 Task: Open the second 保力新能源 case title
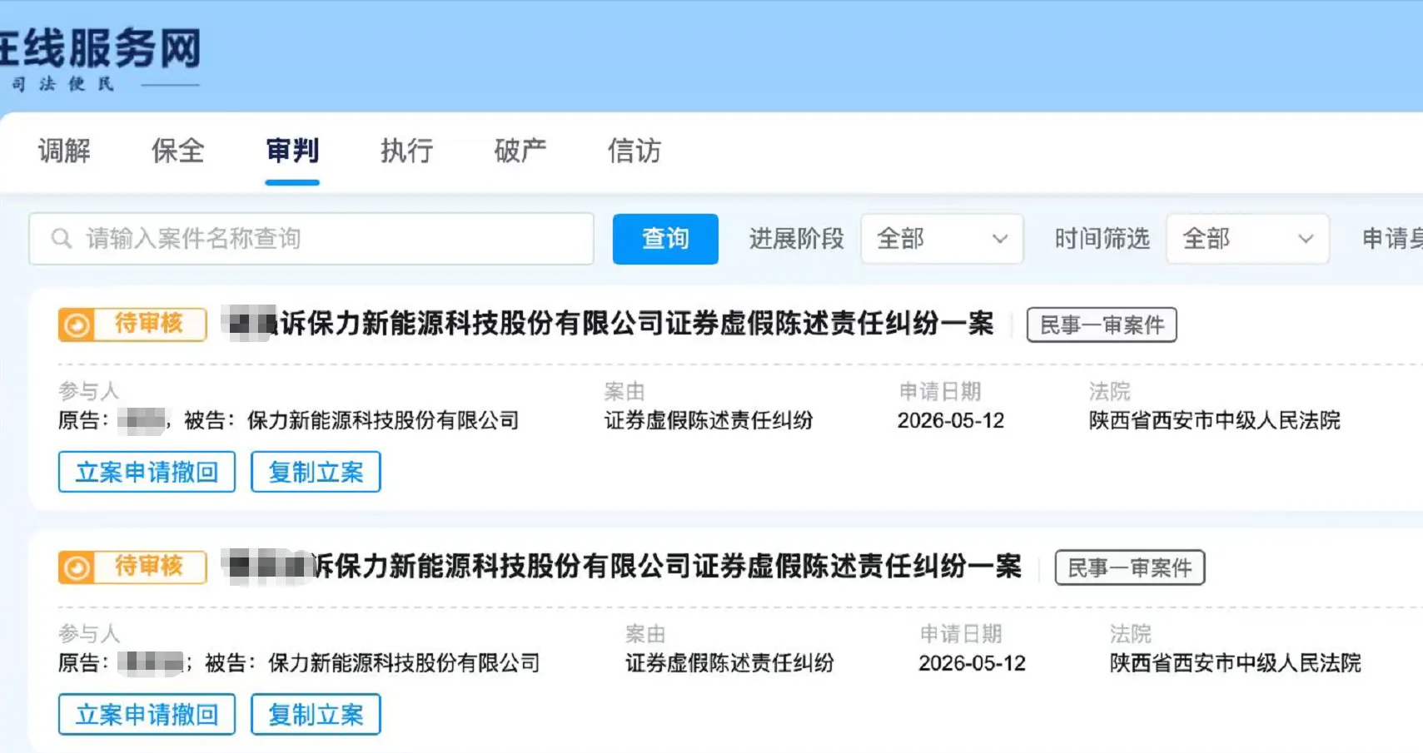tap(624, 567)
